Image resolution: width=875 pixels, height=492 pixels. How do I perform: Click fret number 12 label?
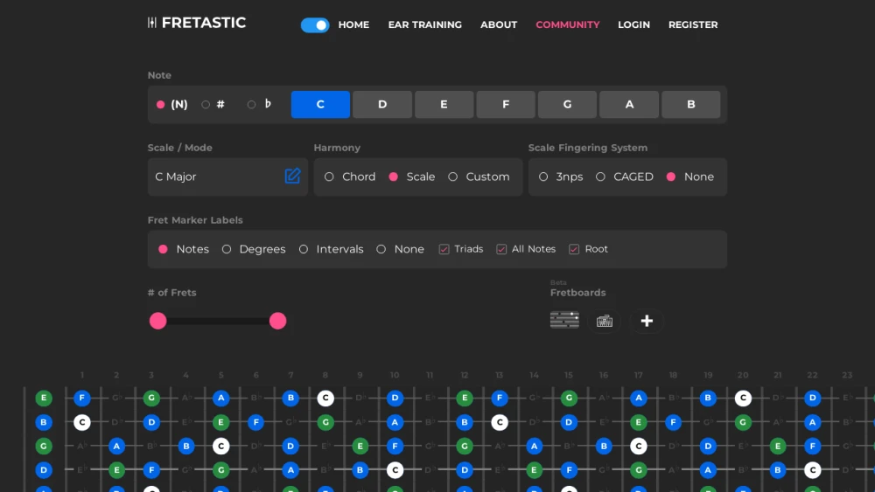pos(465,375)
